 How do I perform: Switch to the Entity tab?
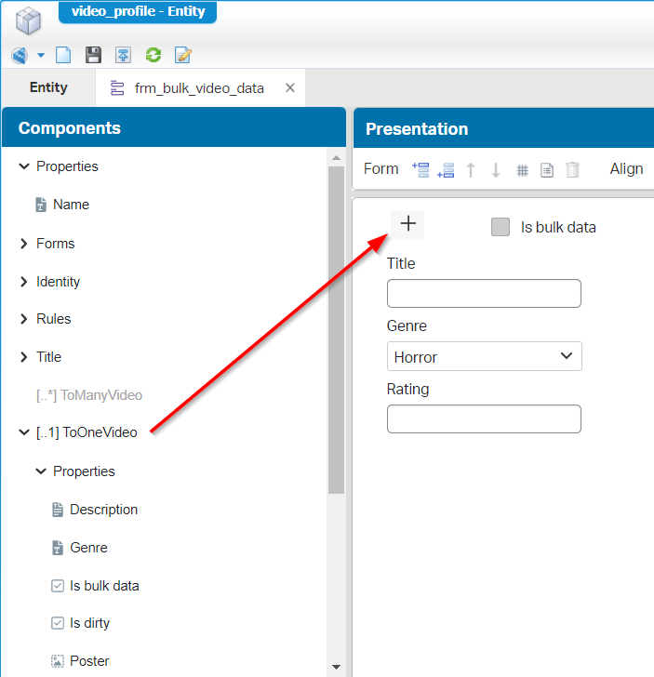[48, 87]
